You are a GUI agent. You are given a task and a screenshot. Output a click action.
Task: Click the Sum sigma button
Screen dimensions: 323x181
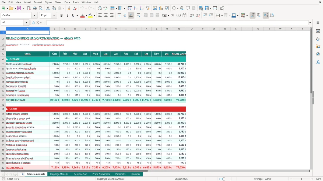click(x=37, y=23)
